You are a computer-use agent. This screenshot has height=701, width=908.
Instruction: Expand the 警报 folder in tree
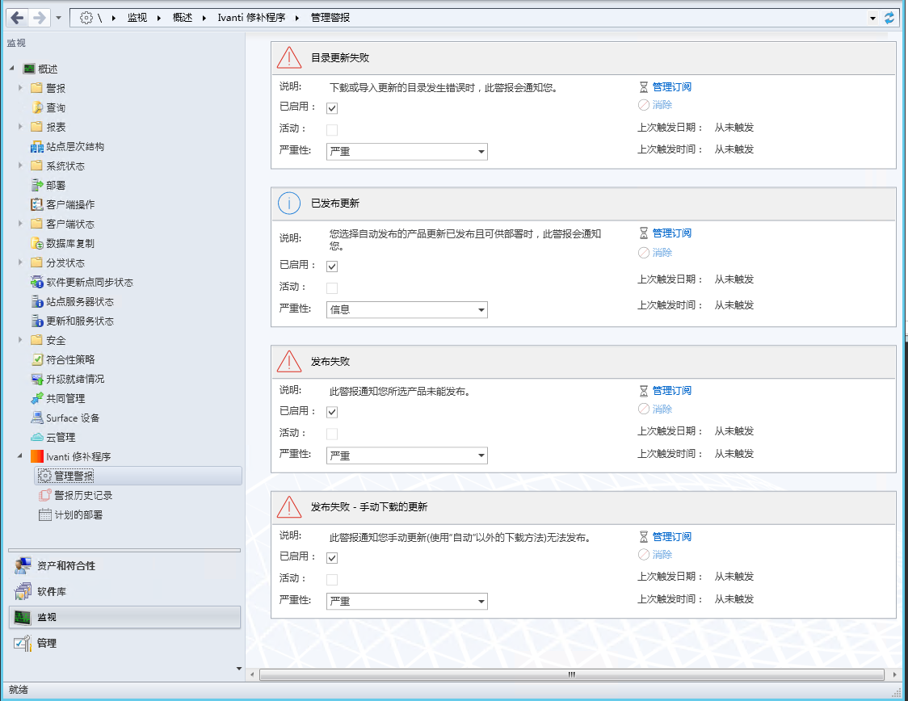pyautogui.click(x=20, y=89)
